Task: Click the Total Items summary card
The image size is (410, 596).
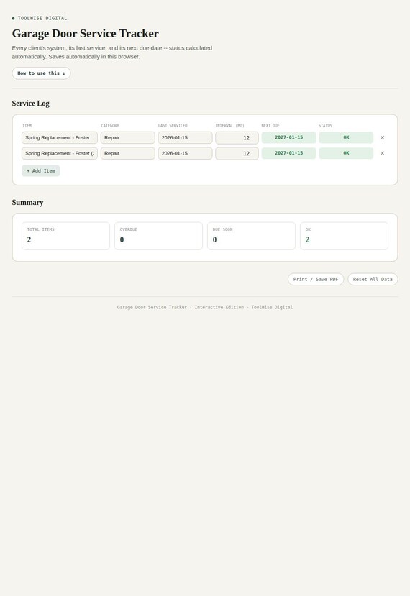Action: coord(65,236)
